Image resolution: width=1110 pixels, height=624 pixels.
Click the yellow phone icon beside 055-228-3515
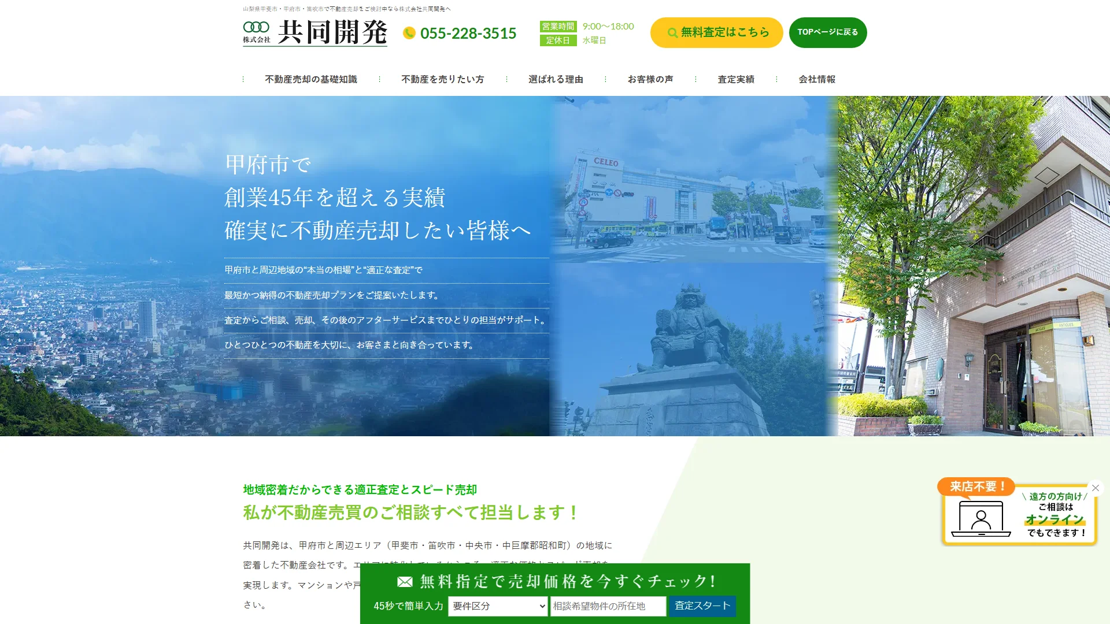[409, 33]
